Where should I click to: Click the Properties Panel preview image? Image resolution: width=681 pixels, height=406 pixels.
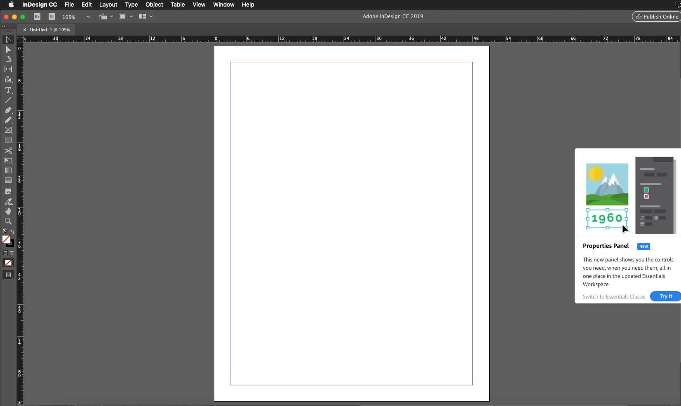629,196
